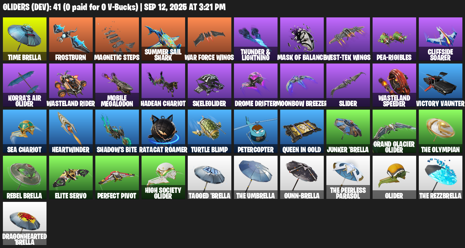Open The Peerless Parasol tile

pos(348,178)
